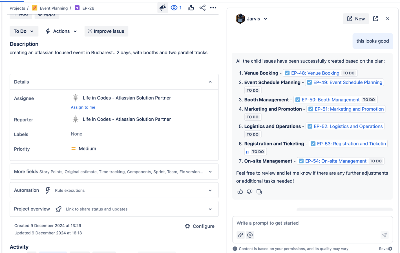The width and height of the screenshot is (400, 253).
Task: Click the feedback megaphone icon
Action: tap(163, 8)
